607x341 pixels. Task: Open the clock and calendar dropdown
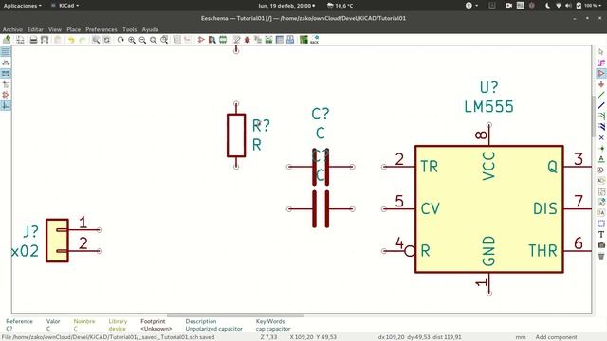(286, 6)
